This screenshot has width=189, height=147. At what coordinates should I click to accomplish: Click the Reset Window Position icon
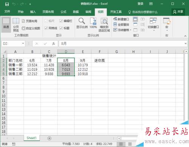(143, 30)
